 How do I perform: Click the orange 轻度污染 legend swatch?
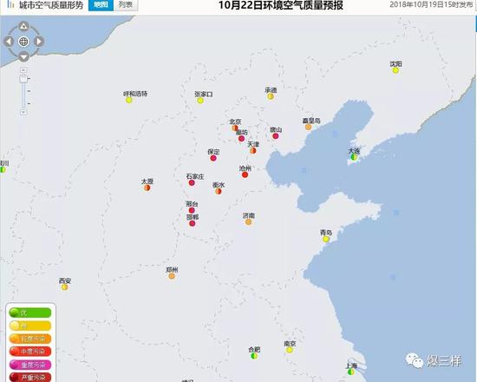[x=30, y=339]
